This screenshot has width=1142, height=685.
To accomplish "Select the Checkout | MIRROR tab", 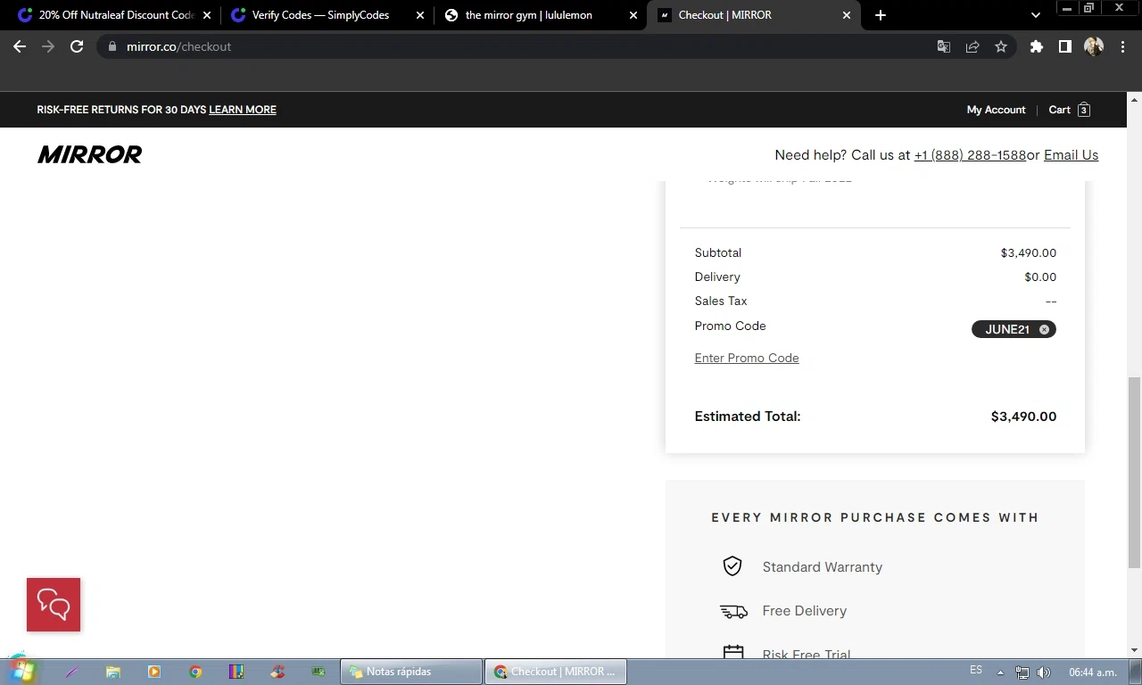I will click(754, 15).
